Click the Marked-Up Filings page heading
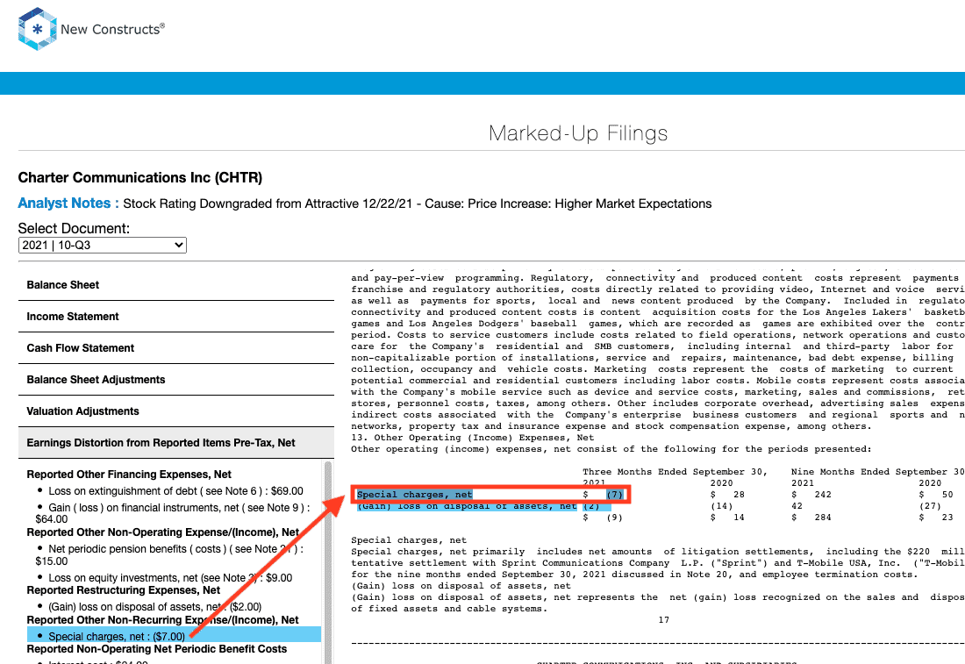The image size is (965, 664). 578,133
